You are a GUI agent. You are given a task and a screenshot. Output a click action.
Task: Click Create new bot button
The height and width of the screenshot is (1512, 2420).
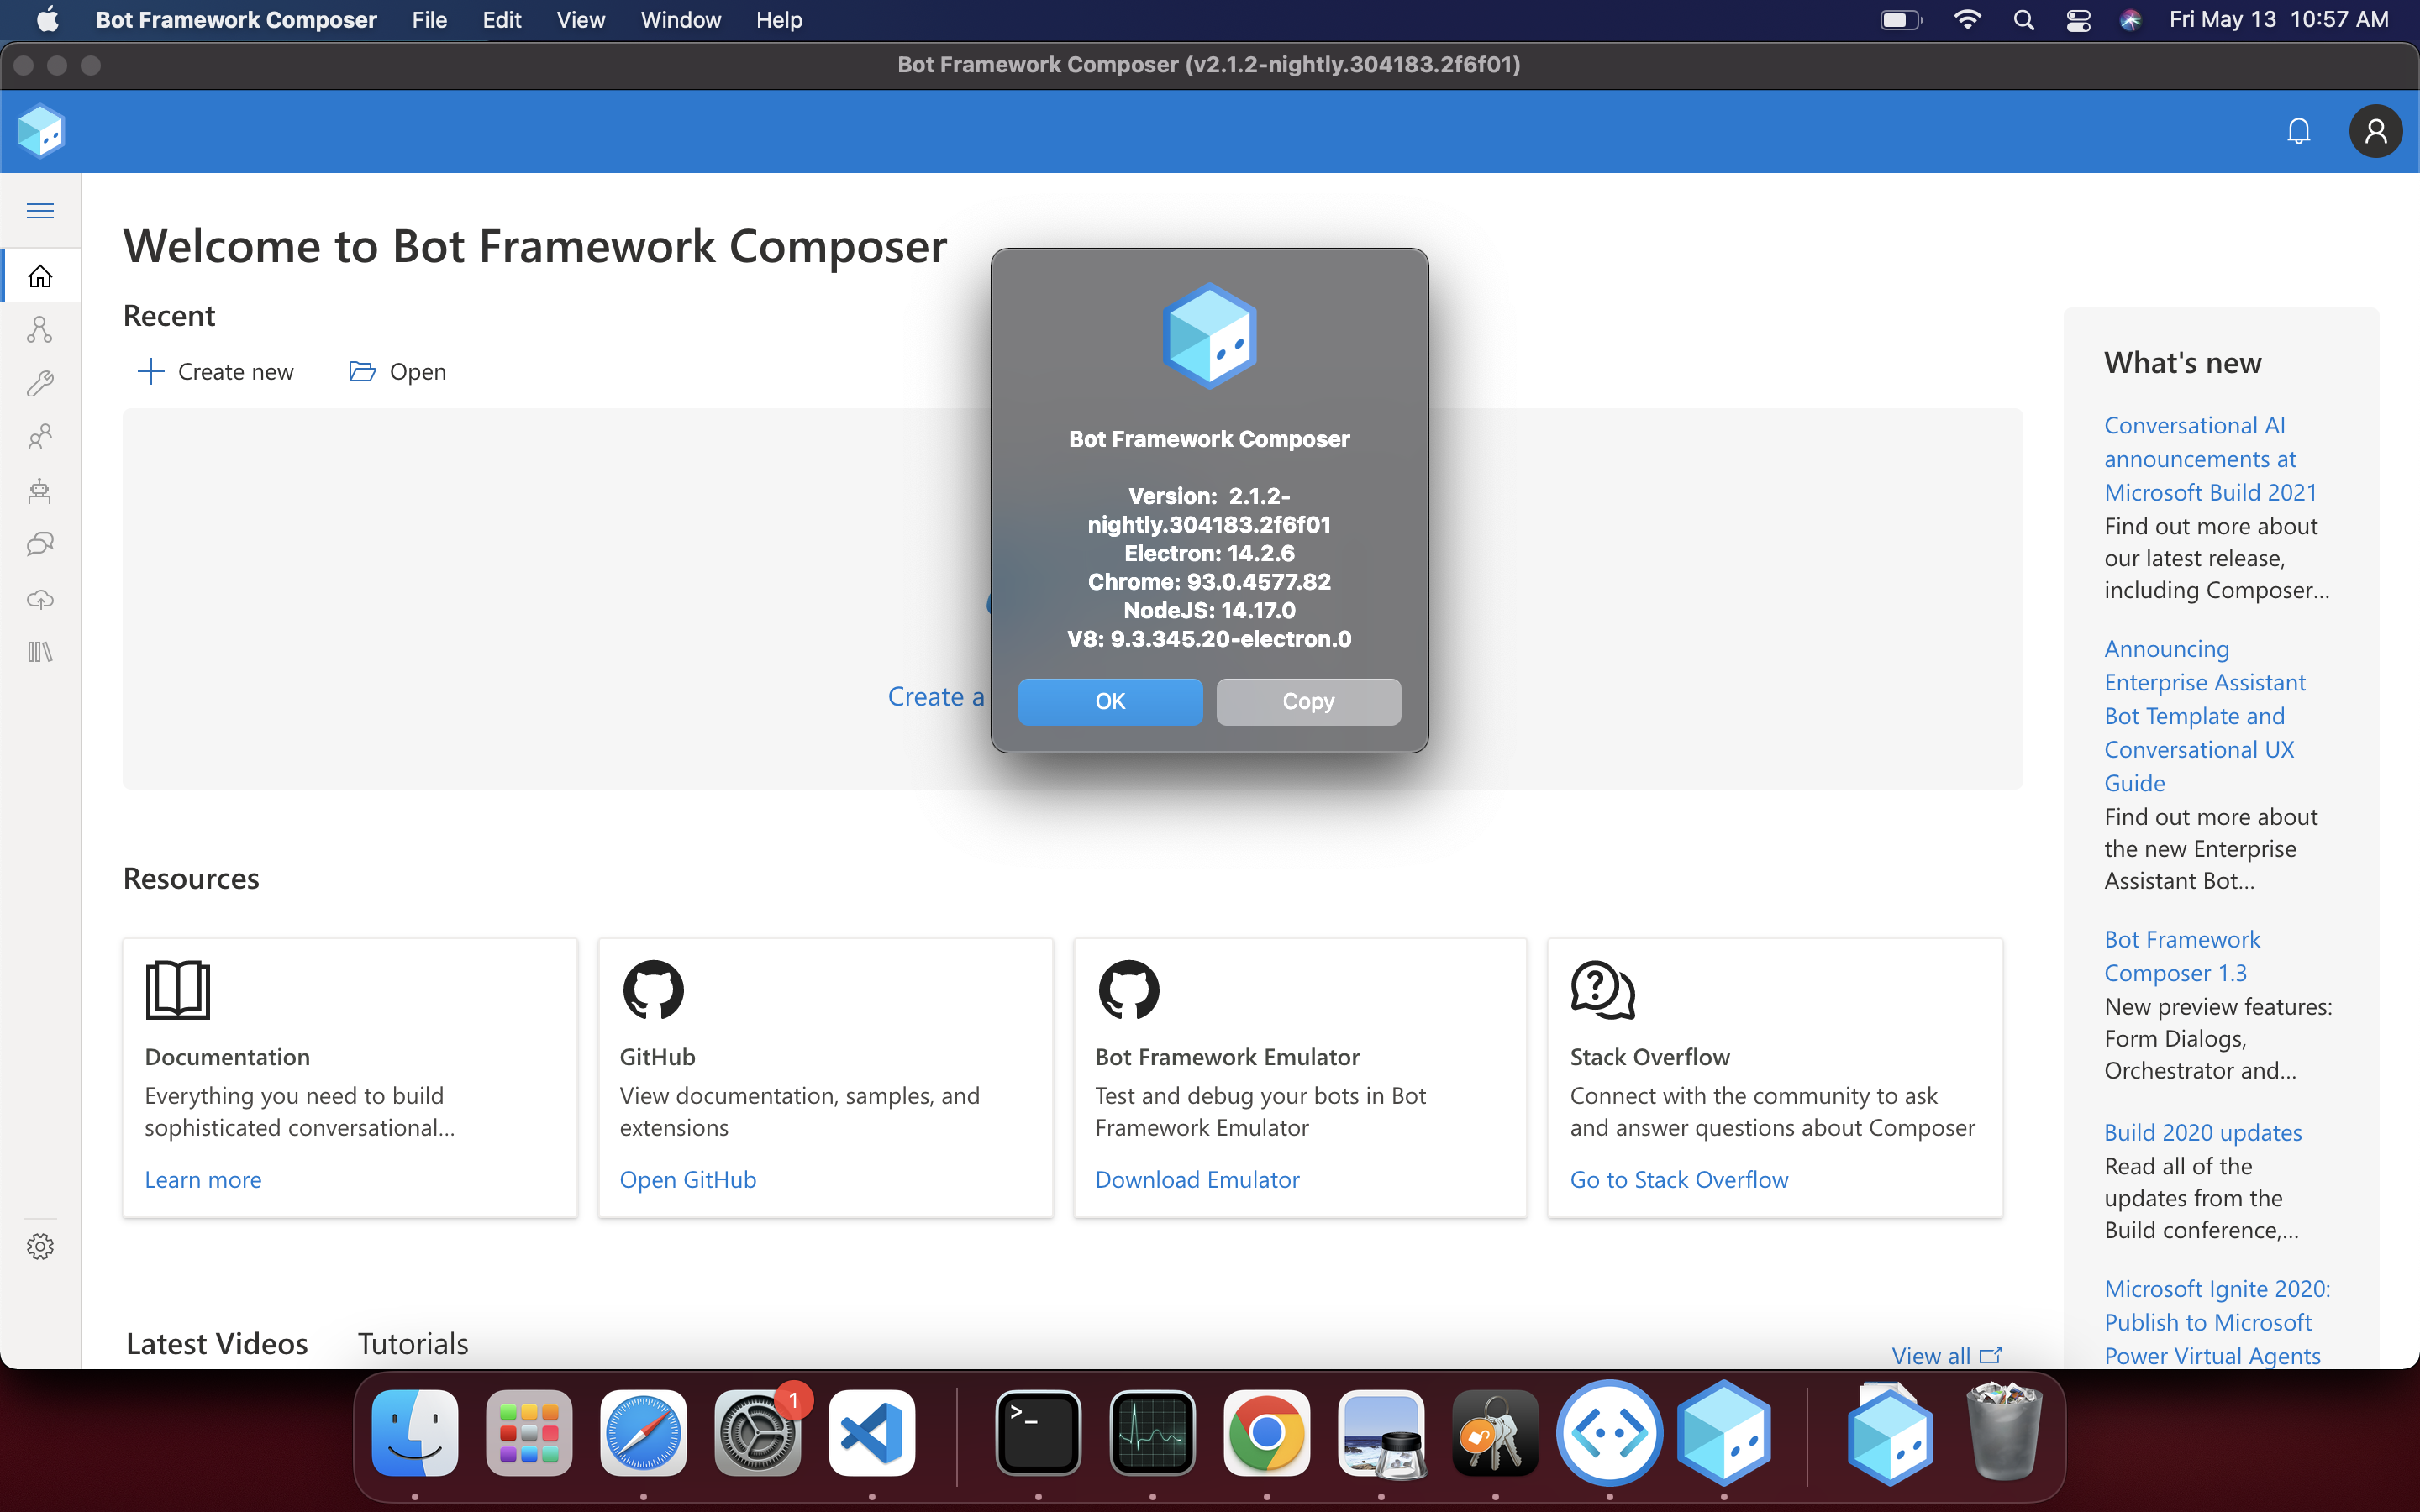(216, 372)
